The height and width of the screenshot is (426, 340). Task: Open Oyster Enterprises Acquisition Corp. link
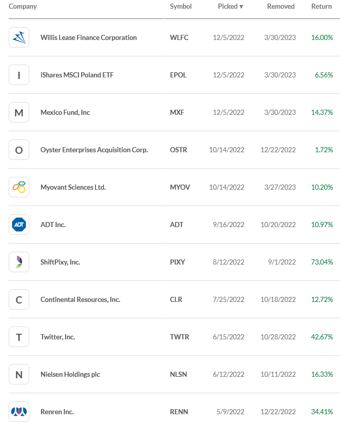coord(94,150)
